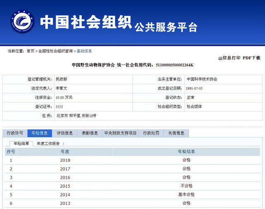265x209 pixels.
Task: Select the 2016 year cell
Action: pos(65,178)
